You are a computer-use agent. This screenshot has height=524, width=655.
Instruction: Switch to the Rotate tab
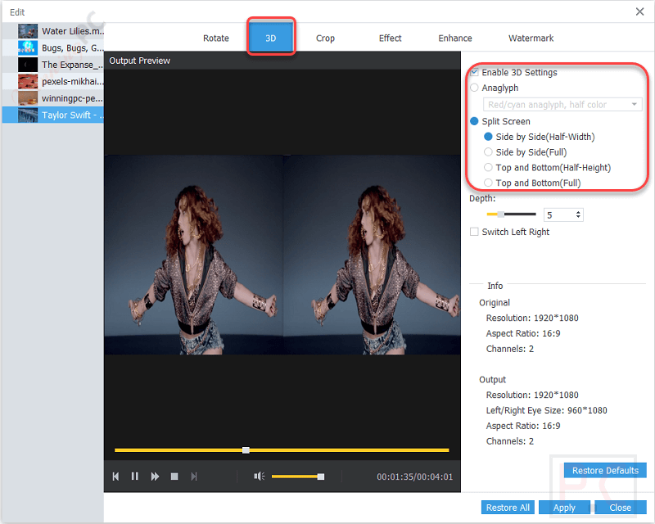(x=216, y=38)
